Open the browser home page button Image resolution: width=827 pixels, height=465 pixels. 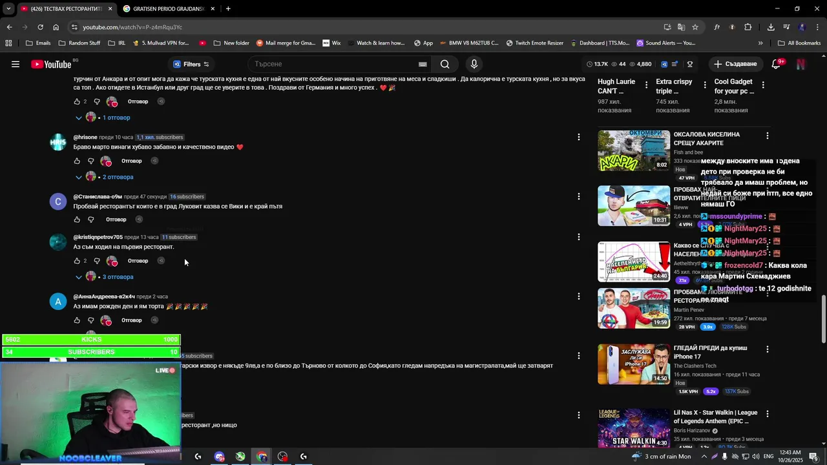(x=56, y=27)
